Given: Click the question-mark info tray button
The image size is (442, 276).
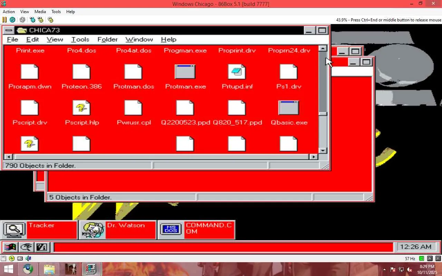Looking at the screenshot, I should [x=42, y=247].
